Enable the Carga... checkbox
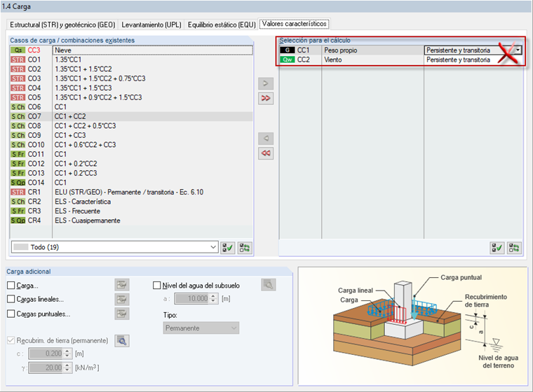533x392 pixels. point(11,286)
